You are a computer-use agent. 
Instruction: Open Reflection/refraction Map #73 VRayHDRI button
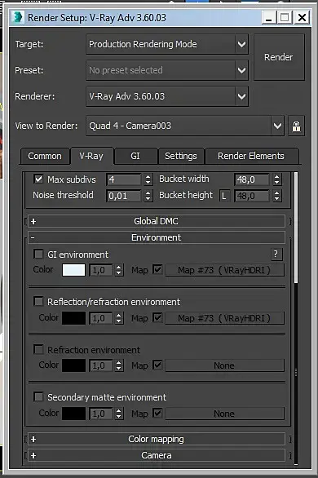(x=224, y=318)
